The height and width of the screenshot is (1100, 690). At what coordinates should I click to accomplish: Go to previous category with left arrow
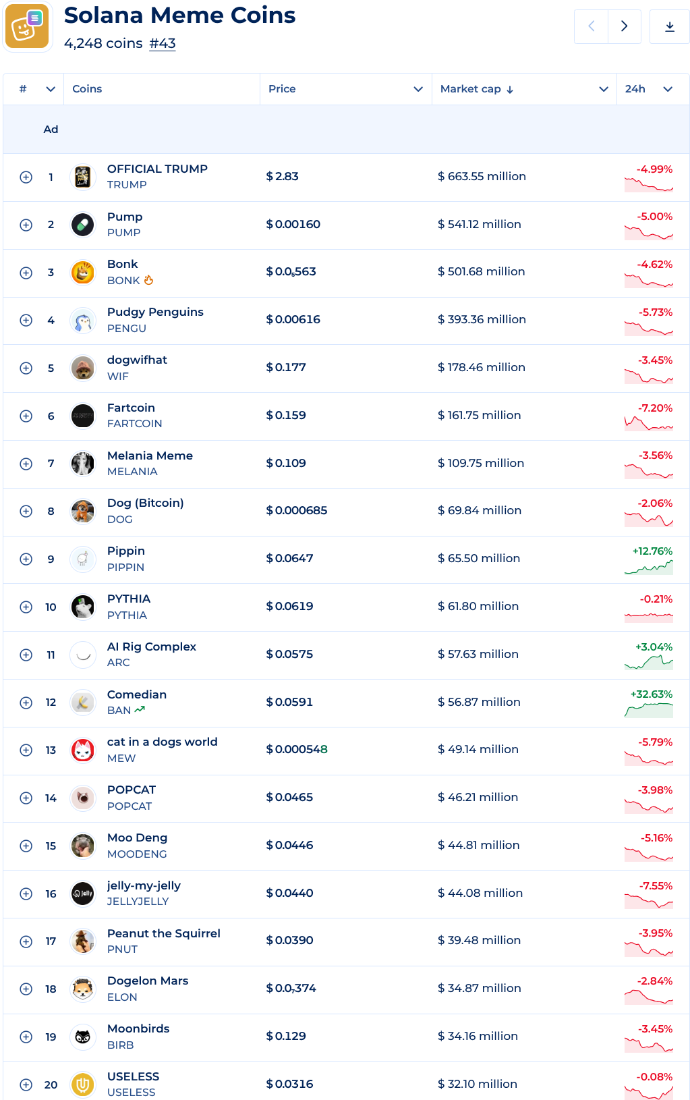tap(592, 26)
